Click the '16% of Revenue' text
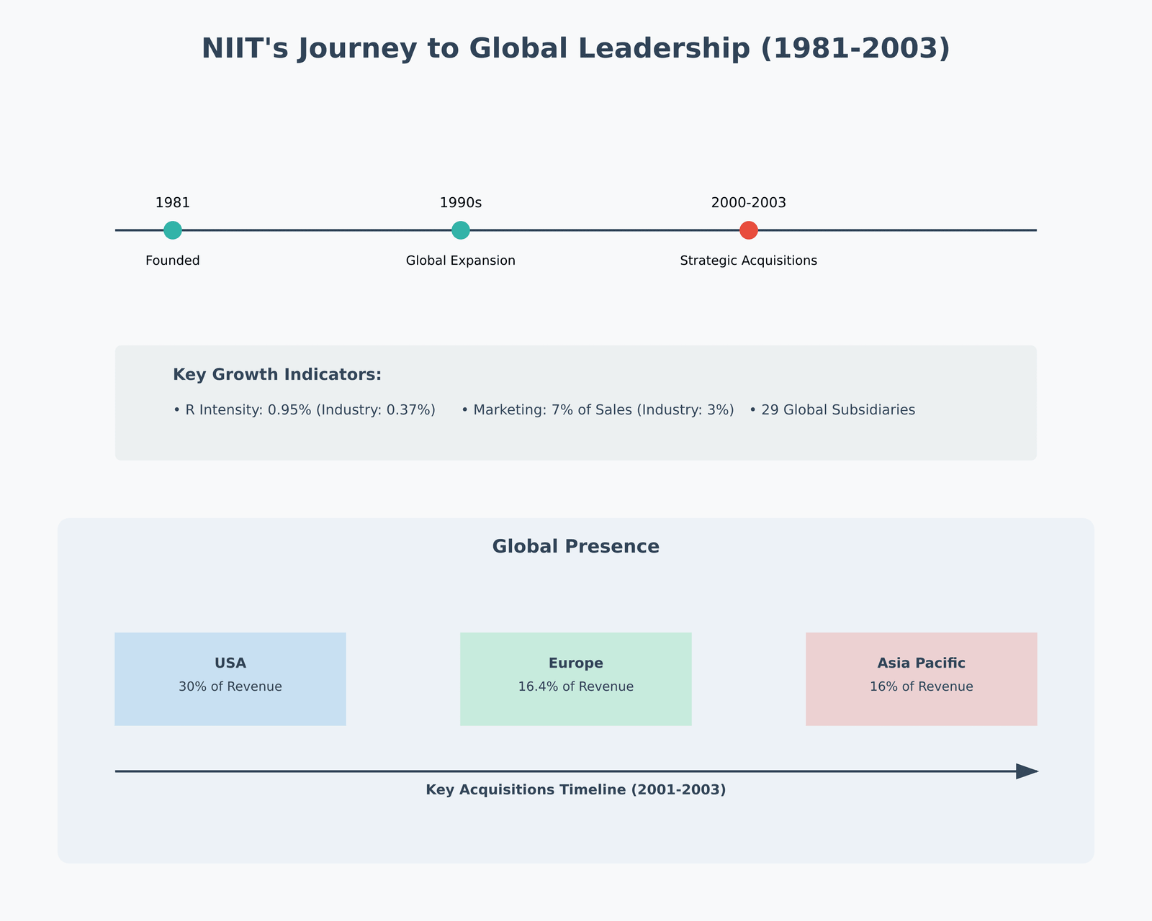1152x921 pixels. tap(922, 686)
